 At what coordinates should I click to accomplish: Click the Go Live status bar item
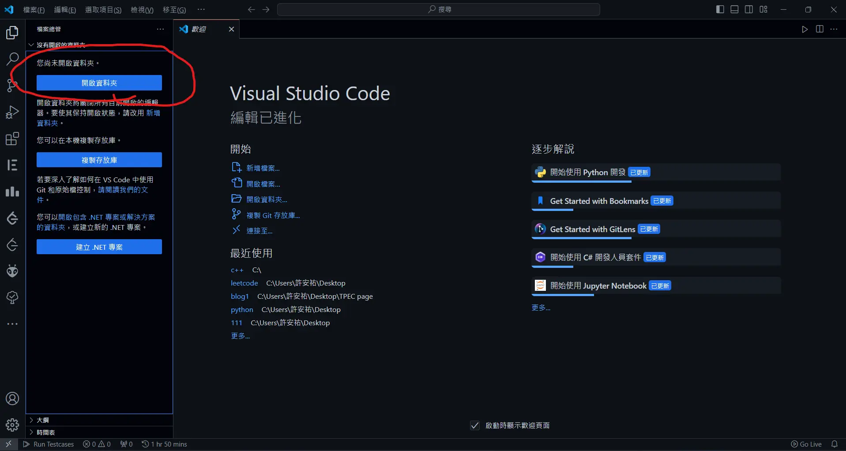pyautogui.click(x=806, y=444)
